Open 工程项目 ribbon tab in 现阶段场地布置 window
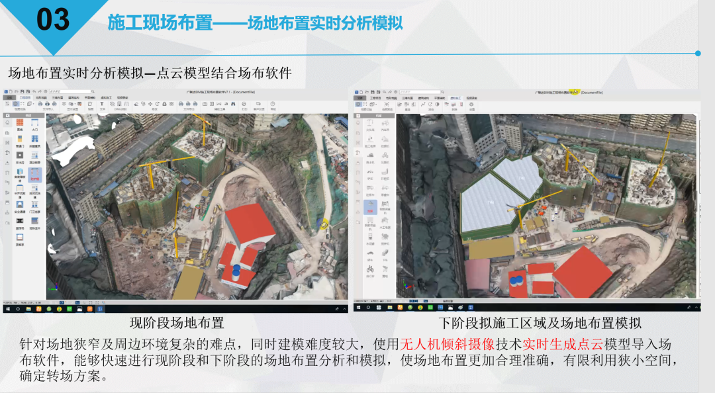The image size is (715, 393). (x=25, y=97)
